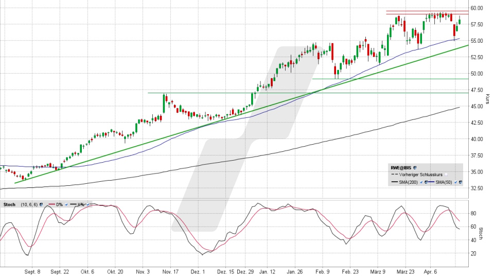This screenshot has width=494, height=278.
Task: Click the settings icon next to RWE@IBIS
Action: point(415,168)
